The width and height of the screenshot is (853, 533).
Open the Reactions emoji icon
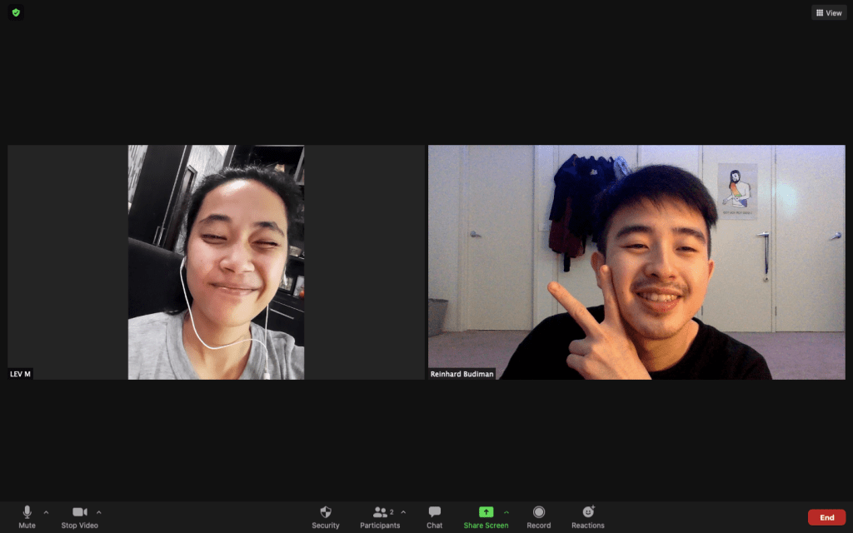point(588,512)
